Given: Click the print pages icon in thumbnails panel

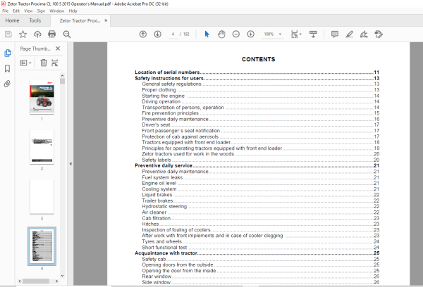Looking at the screenshot, I should tap(55, 63).
